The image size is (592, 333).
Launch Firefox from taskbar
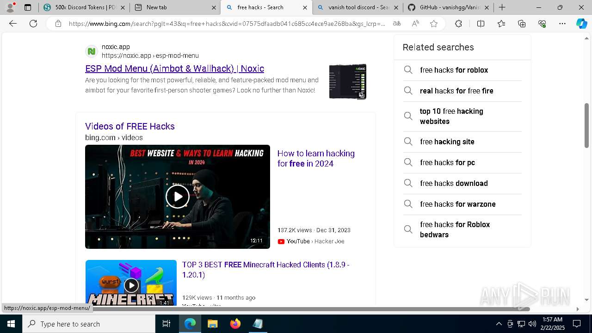[235, 324]
